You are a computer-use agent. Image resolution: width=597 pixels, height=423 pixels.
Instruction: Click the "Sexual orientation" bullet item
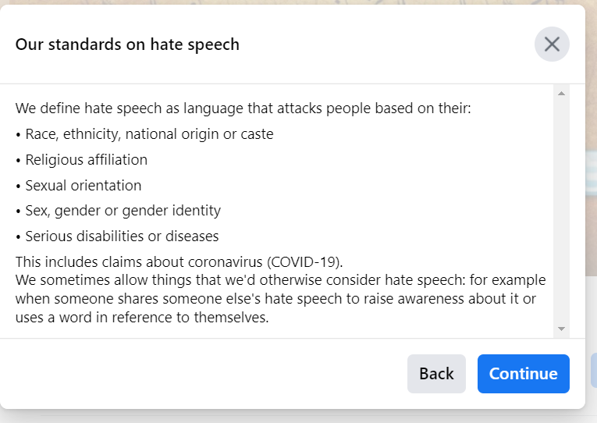(83, 186)
